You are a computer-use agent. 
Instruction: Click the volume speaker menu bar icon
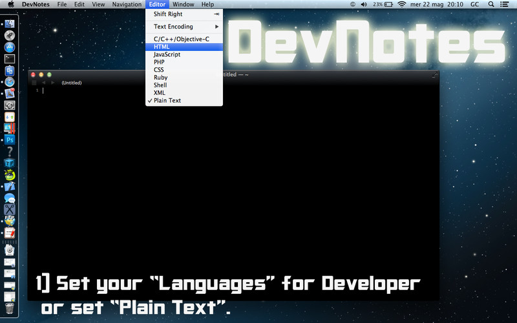364,5
